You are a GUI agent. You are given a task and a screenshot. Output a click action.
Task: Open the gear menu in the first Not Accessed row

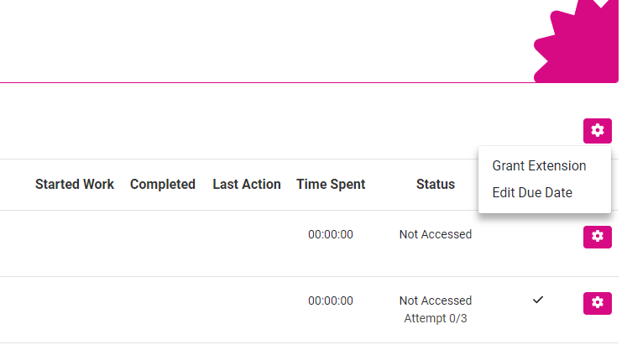[597, 237]
